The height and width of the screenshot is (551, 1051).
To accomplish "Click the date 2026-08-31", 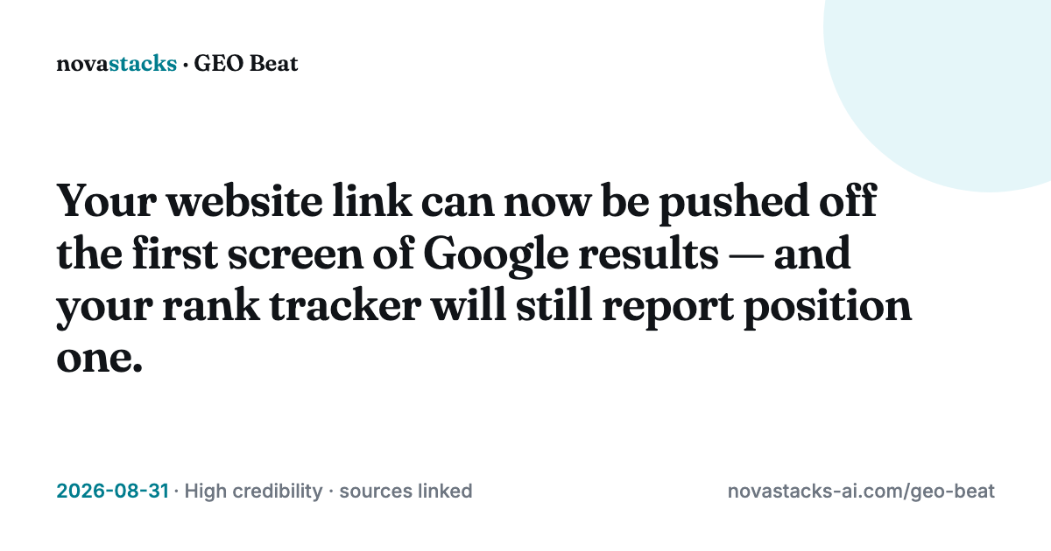I will click(113, 492).
